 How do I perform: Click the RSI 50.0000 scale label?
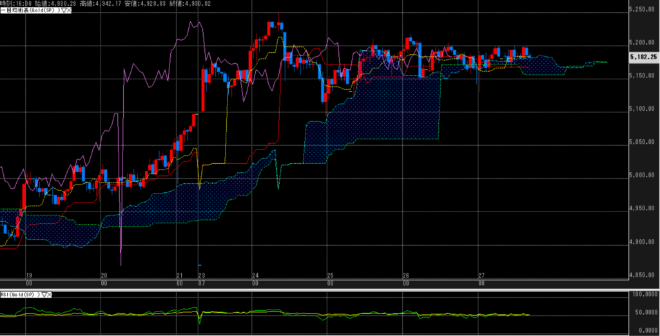(x=645, y=312)
